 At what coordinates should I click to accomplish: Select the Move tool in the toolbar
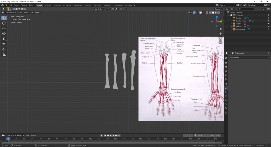[x=4, y=29]
